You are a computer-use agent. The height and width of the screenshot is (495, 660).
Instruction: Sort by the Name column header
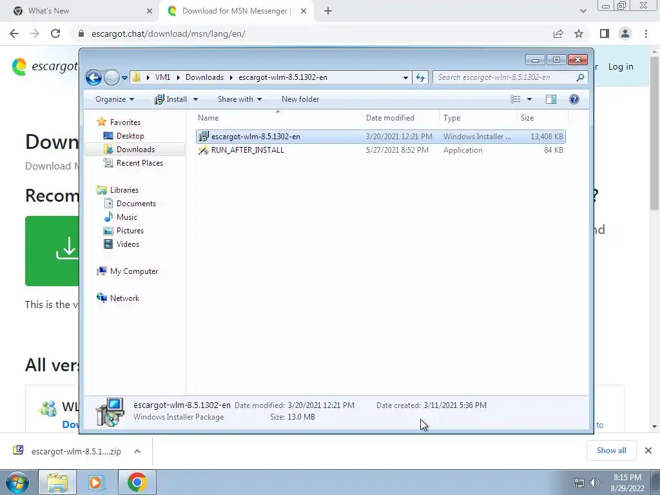[x=278, y=118]
